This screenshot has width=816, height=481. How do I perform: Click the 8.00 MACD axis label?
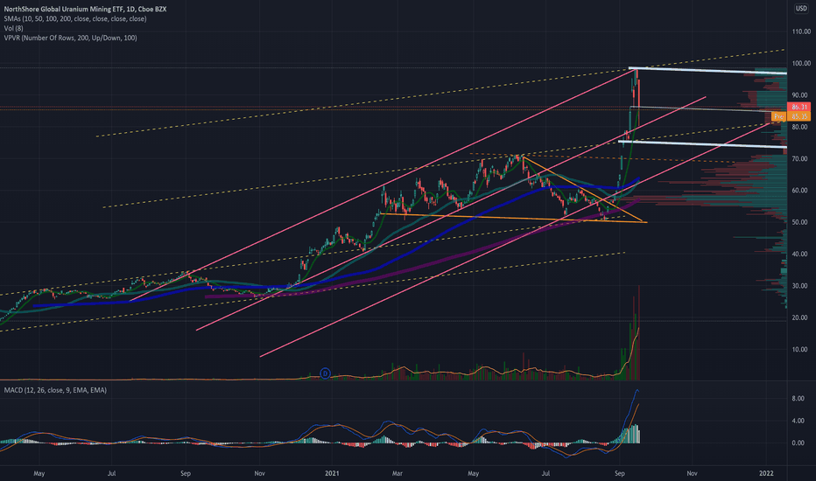[798, 398]
